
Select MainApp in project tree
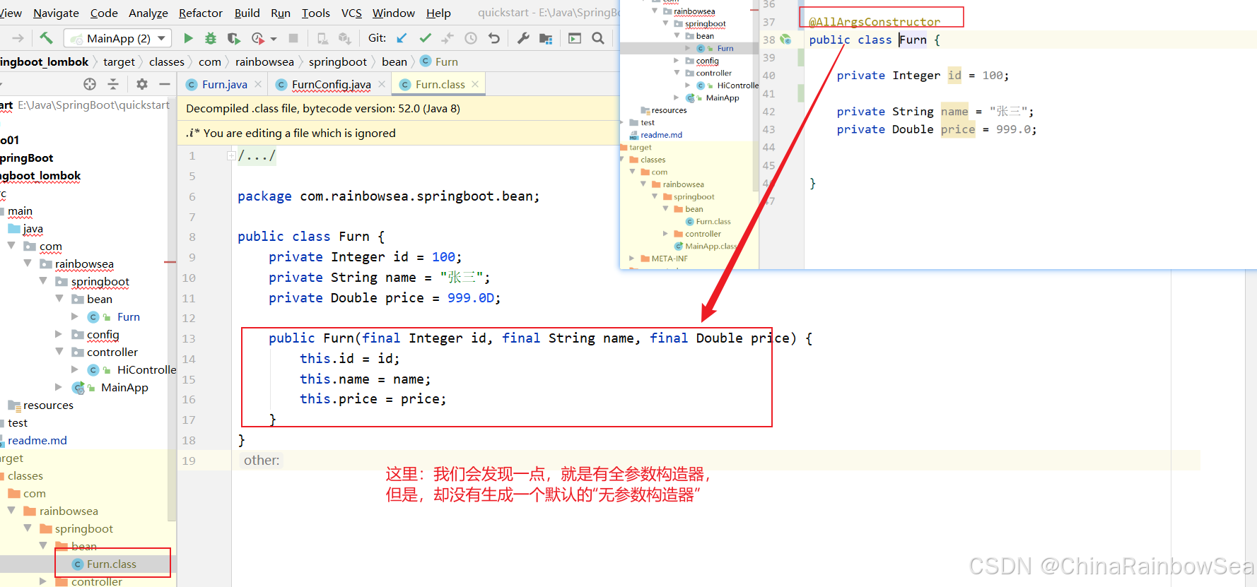point(124,387)
